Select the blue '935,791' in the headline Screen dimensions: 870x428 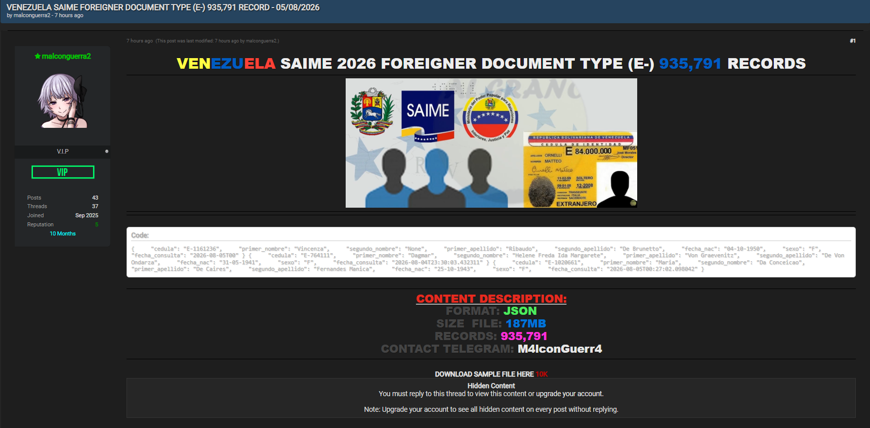tap(690, 64)
